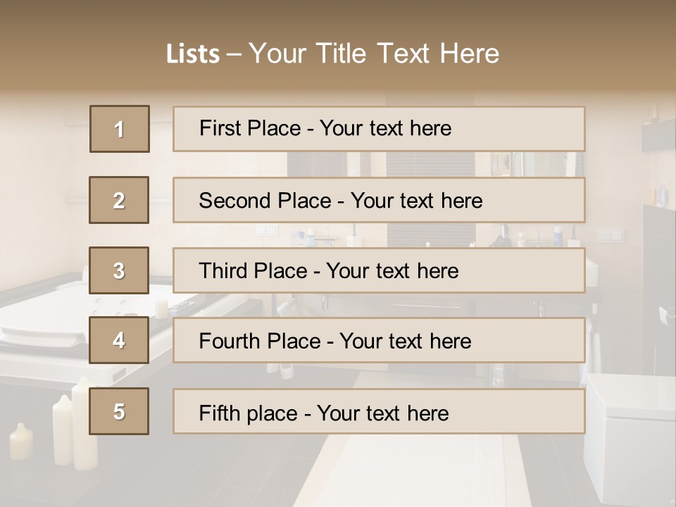Viewport: 676px width, 507px height.
Task: Select the number 1 box
Action: [x=119, y=129]
